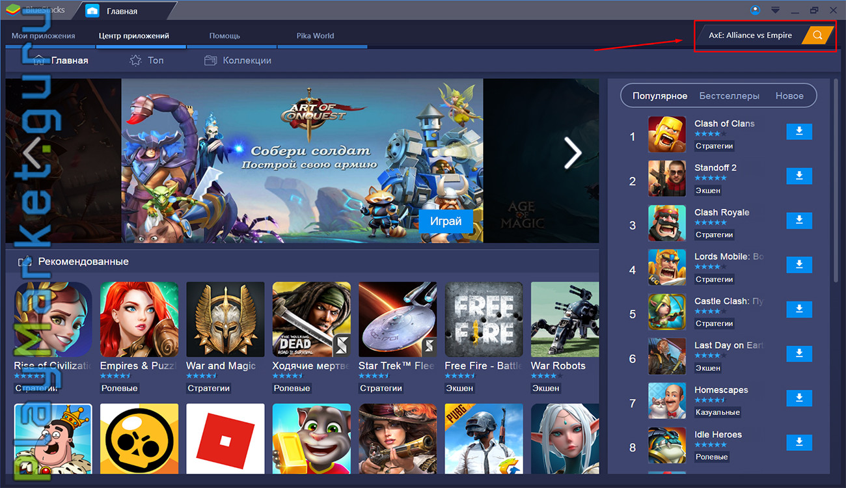Open Brawl Stars skull icon
The height and width of the screenshot is (488, 846).
(139, 439)
